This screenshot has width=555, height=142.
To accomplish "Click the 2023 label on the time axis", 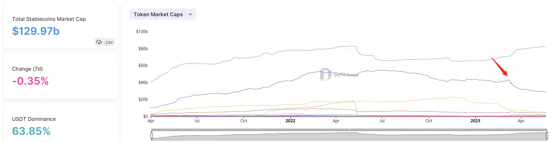I will coord(475,121).
